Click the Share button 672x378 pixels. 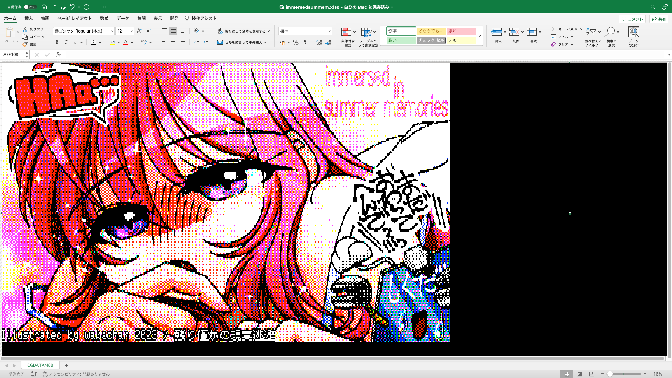coord(659,19)
